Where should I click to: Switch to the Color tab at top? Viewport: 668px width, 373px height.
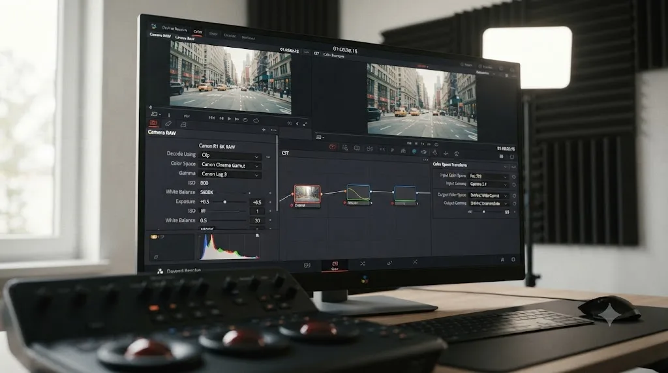[198, 32]
